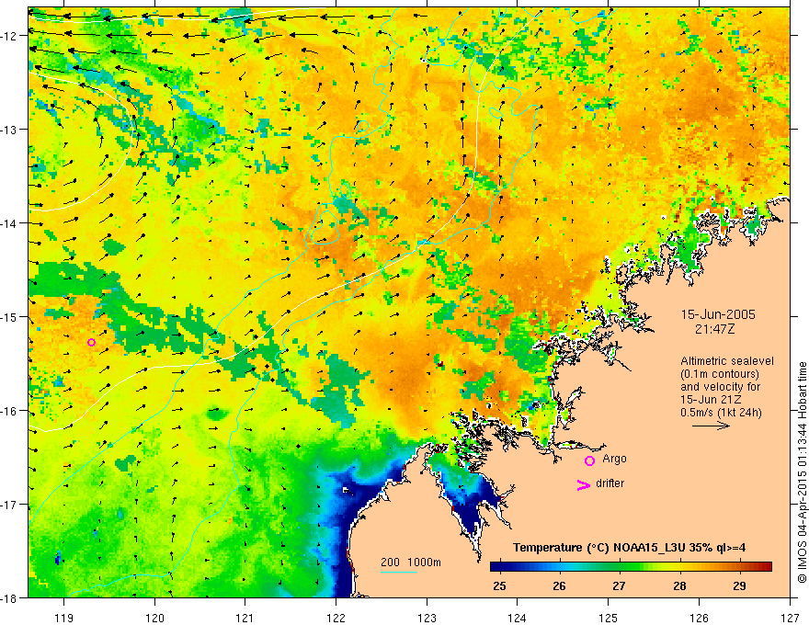
Task: Click latitude axis label -13
Action: [9, 130]
